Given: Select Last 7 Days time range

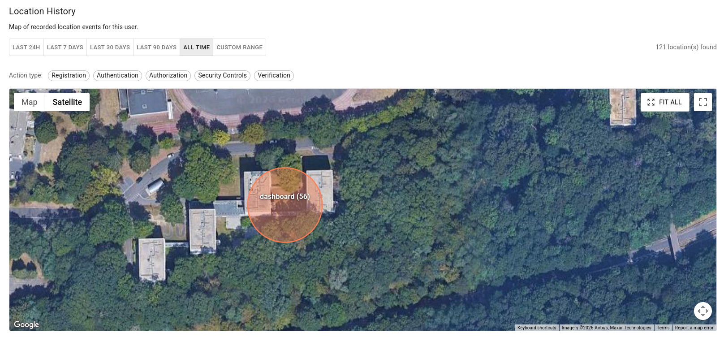Looking at the screenshot, I should coord(65,48).
